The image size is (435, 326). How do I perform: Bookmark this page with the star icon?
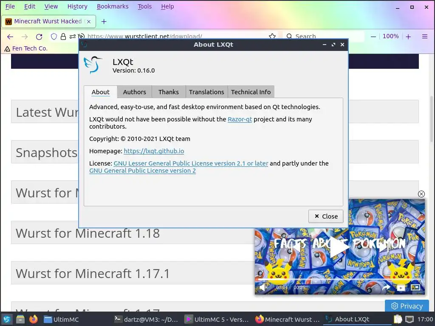coord(272,37)
